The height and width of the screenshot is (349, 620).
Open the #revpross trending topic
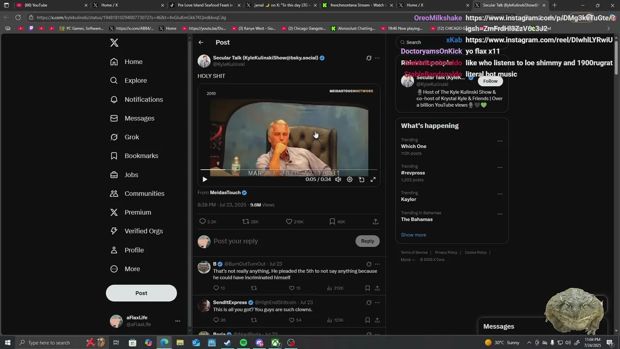[x=413, y=173]
